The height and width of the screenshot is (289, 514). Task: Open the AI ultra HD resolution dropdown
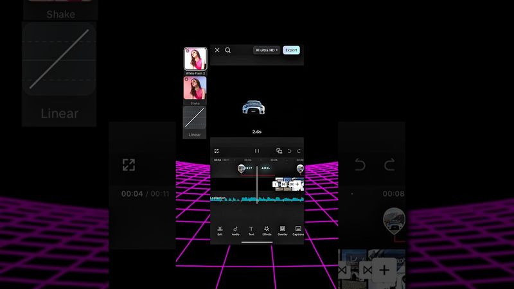pos(267,50)
